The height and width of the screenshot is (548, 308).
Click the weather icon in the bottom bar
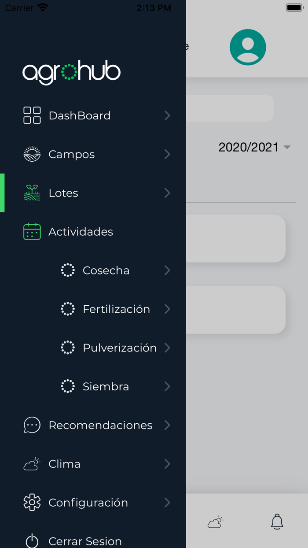click(215, 522)
